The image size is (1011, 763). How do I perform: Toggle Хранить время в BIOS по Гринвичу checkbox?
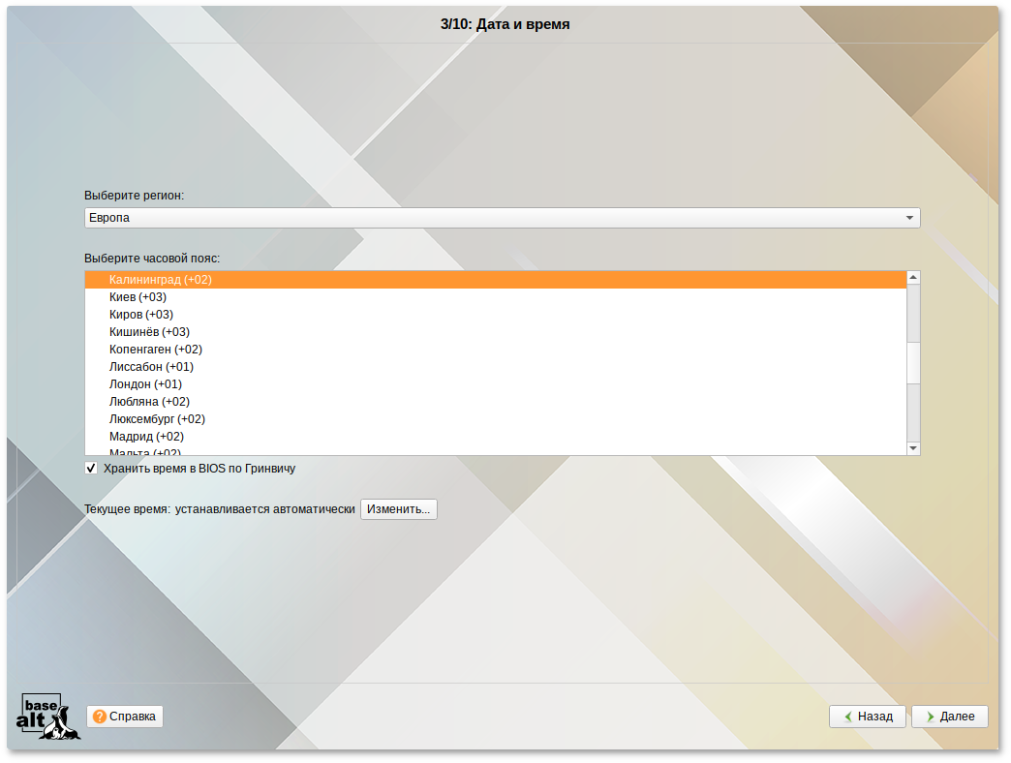[x=92, y=469]
